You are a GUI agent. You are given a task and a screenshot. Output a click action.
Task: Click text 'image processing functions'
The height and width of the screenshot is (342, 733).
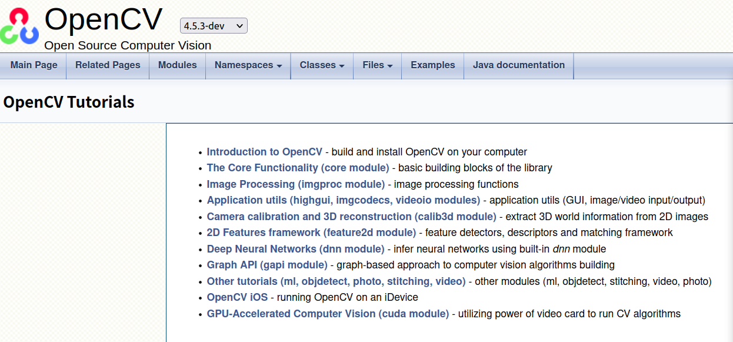point(457,184)
